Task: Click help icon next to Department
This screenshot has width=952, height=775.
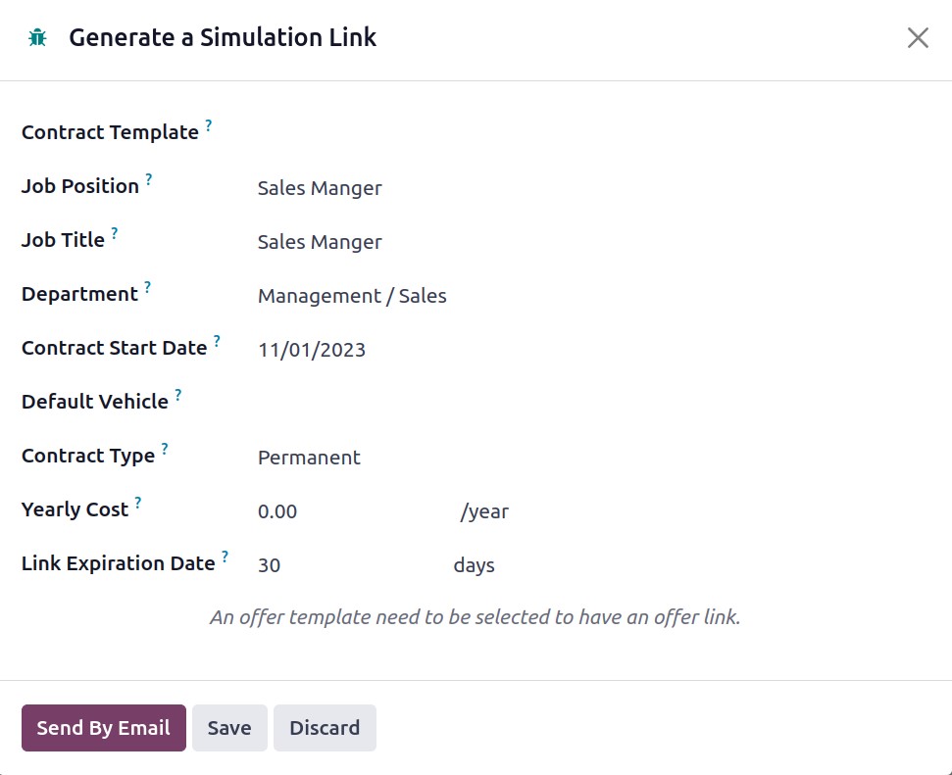Action: (147, 287)
